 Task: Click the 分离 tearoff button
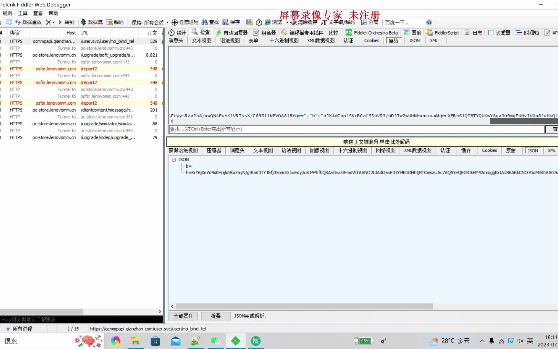tap(370, 22)
